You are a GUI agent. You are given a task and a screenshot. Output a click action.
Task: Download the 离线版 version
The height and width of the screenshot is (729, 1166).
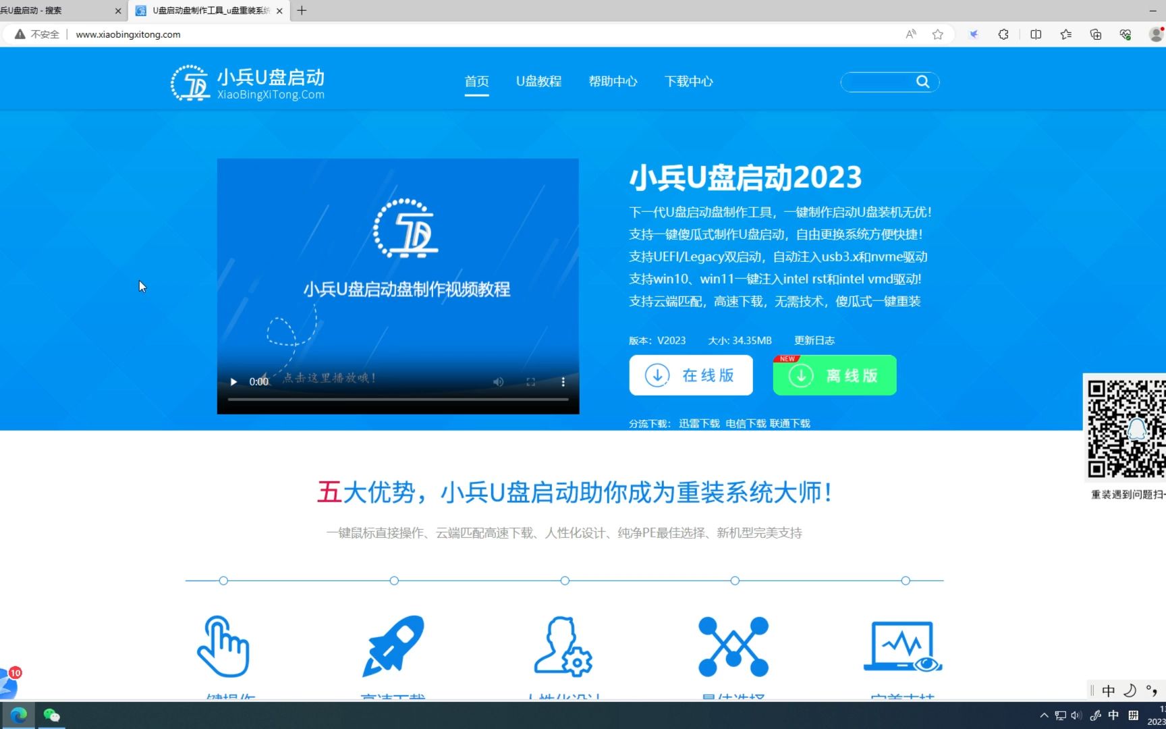click(835, 375)
